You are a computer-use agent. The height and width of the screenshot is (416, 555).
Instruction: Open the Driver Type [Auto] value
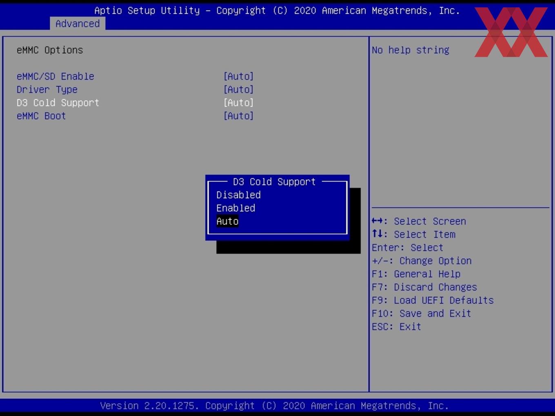239,90
